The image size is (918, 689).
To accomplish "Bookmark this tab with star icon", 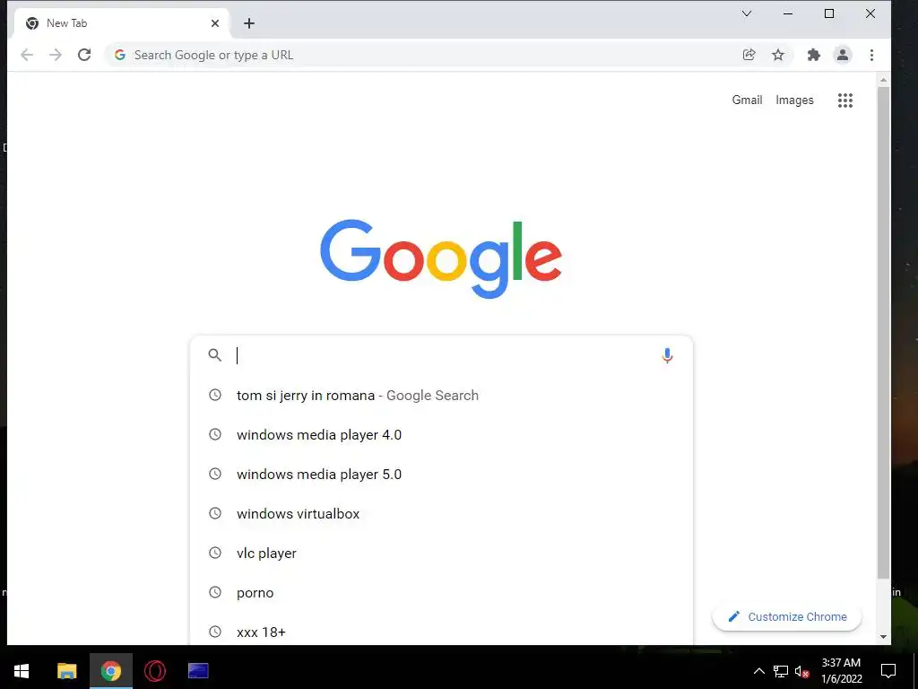I will tap(777, 55).
